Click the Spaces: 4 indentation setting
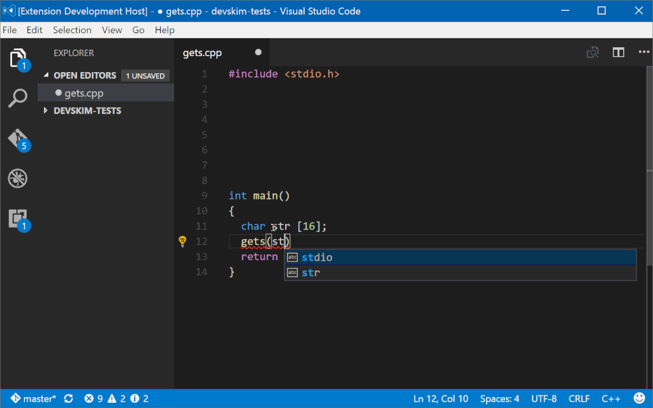The image size is (653, 408). click(x=499, y=398)
